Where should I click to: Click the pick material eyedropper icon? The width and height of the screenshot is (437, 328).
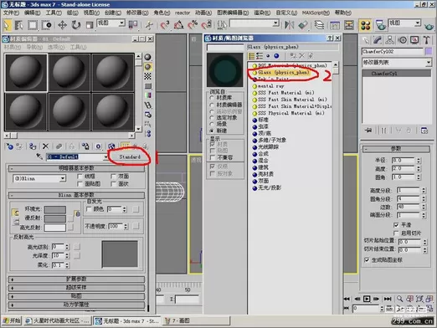point(39,156)
